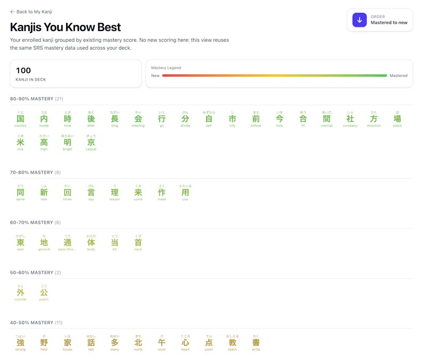Click the 地 ground kanji

[44, 243]
